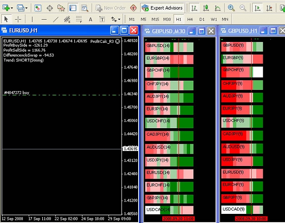
Task: Switch timeframe to M30
Action: pyautogui.click(x=167, y=19)
